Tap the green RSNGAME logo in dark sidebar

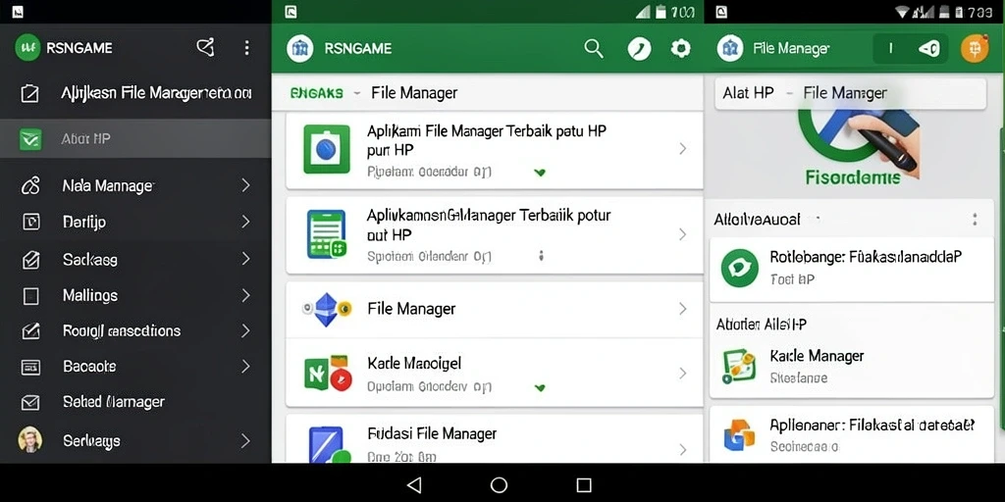(x=27, y=48)
